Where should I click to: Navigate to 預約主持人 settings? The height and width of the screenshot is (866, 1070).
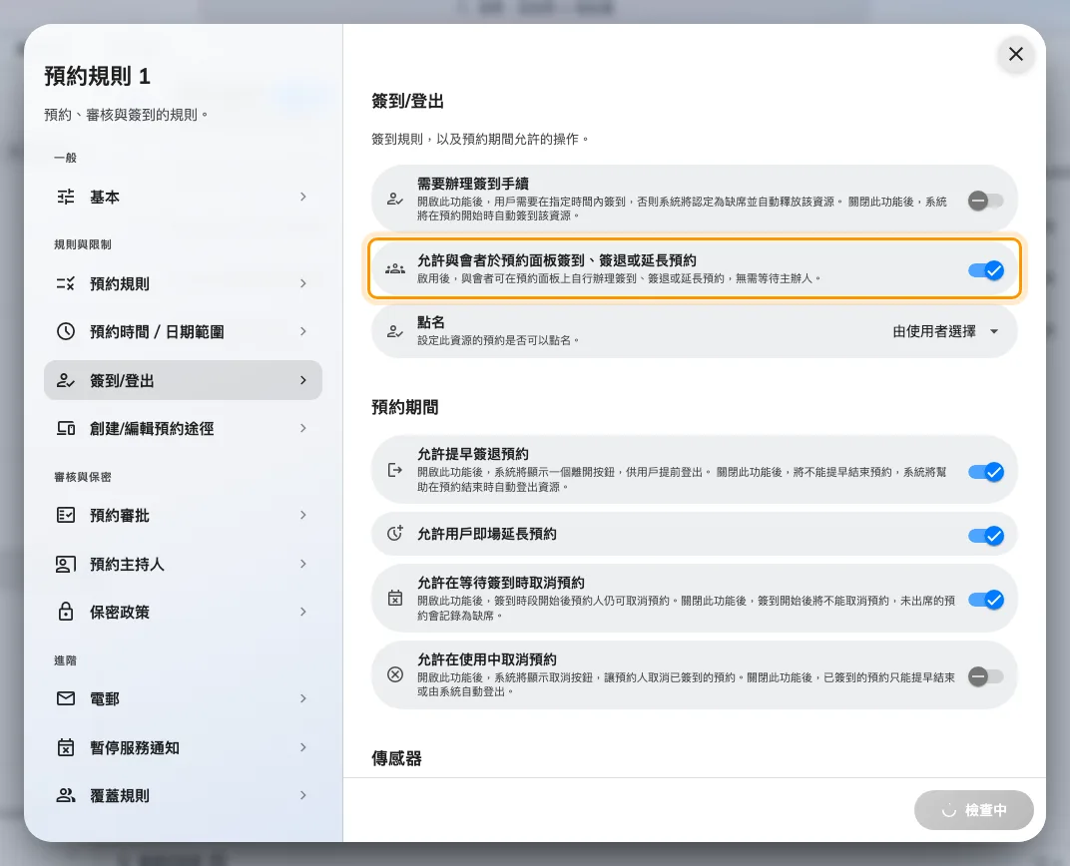click(x=183, y=564)
